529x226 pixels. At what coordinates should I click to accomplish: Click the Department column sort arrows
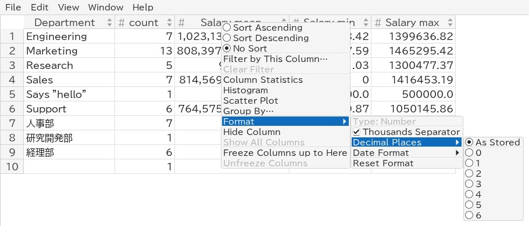tap(109, 23)
